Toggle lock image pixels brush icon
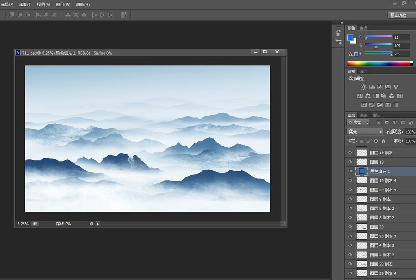 point(369,141)
